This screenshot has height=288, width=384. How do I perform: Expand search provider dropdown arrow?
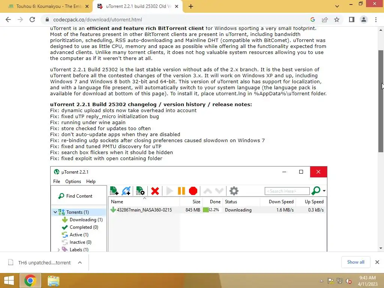[324, 191]
